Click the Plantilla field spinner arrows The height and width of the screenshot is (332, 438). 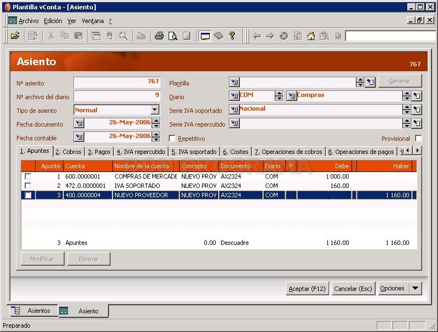point(360,82)
